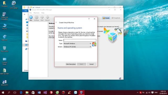Cancel the Create Virtual Machine wizard
Screen dimensions: 168x95
tap(91, 64)
